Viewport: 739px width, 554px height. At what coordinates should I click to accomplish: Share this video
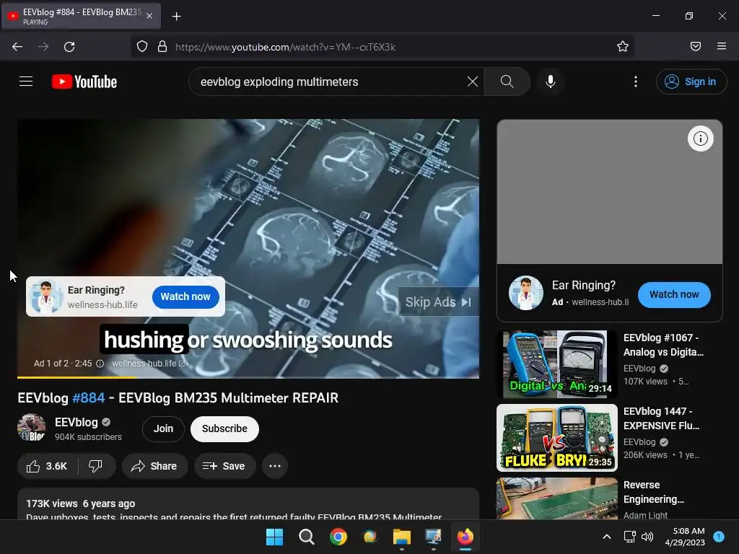(154, 466)
